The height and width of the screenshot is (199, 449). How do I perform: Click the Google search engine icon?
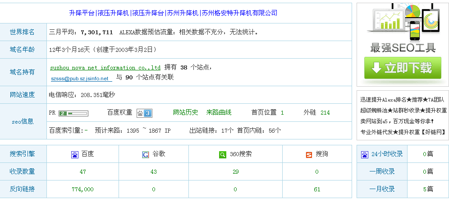pos(146,154)
